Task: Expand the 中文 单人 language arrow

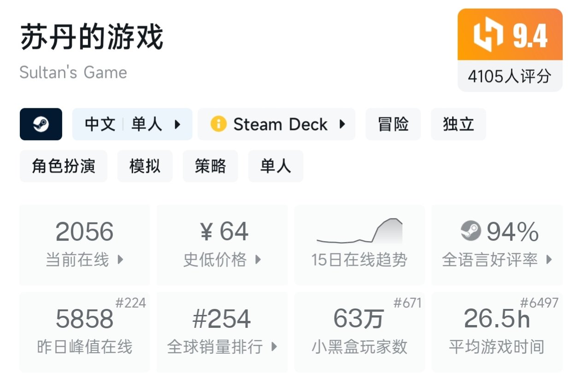Action: point(177,124)
